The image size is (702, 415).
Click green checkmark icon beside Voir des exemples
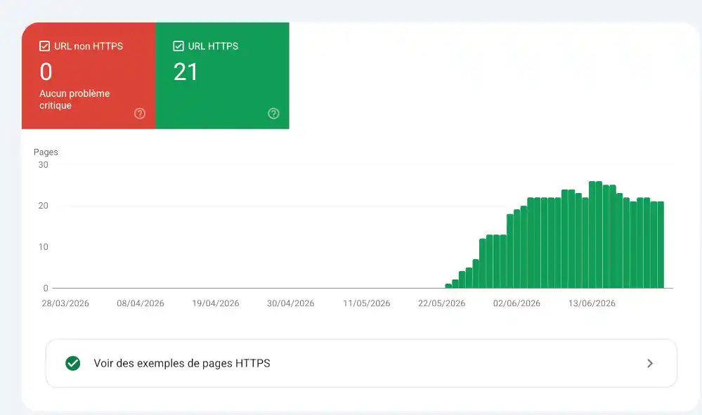click(x=73, y=363)
